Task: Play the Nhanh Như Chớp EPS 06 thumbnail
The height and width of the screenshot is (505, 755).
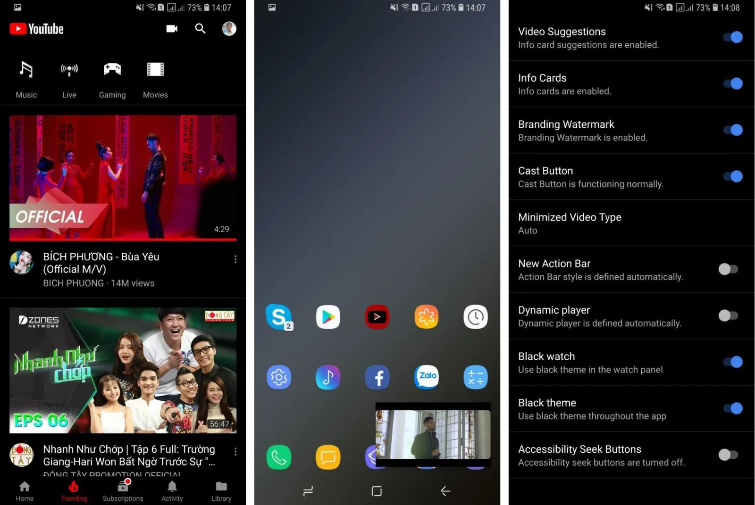Action: 123,370
